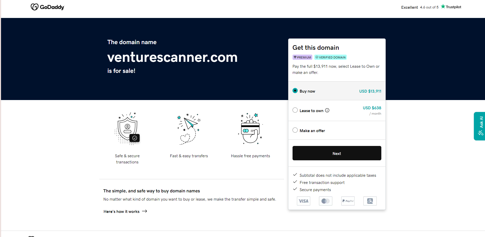Viewport: 485px width, 237px height.
Task: Open the Here's how it works link
Action: click(121, 211)
